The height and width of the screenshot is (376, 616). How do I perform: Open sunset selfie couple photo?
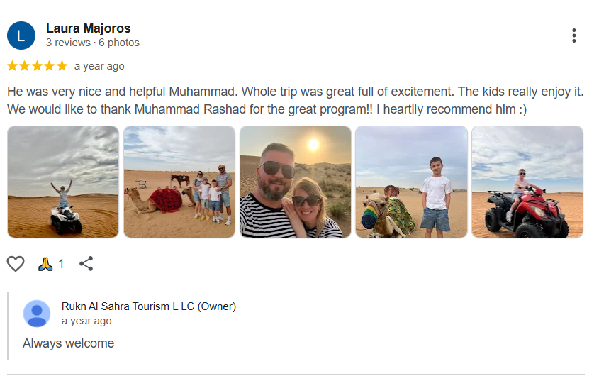click(x=296, y=182)
